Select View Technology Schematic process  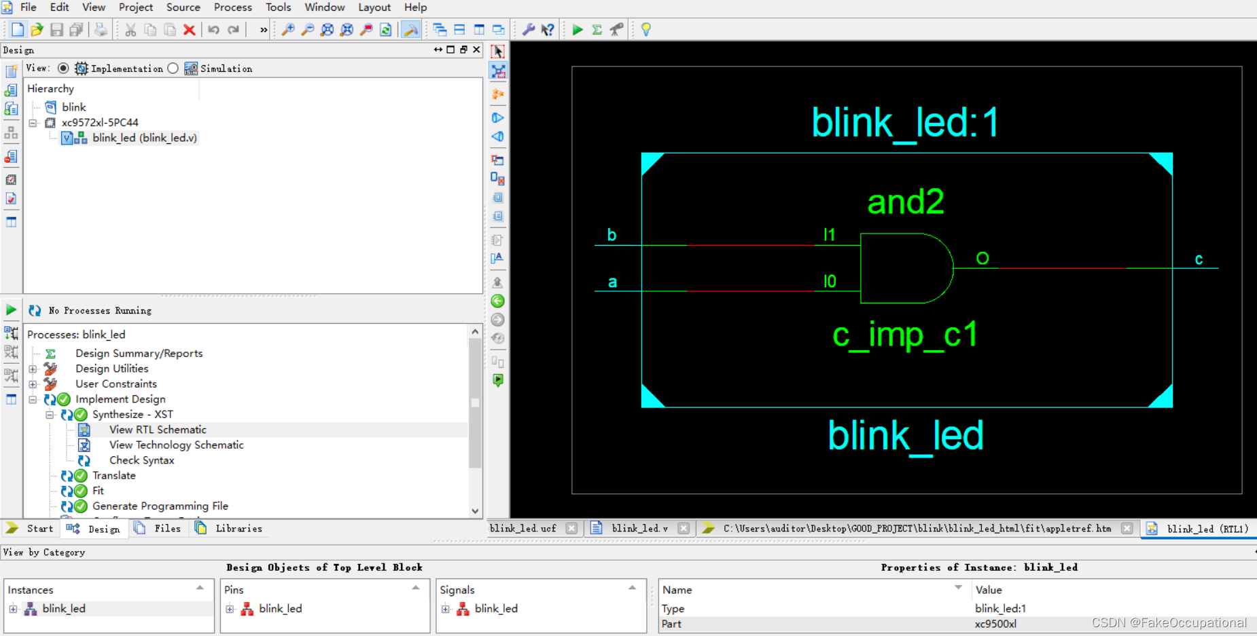(x=176, y=445)
